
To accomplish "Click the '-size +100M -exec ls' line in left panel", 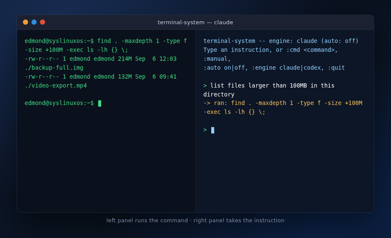I will tap(76, 50).
